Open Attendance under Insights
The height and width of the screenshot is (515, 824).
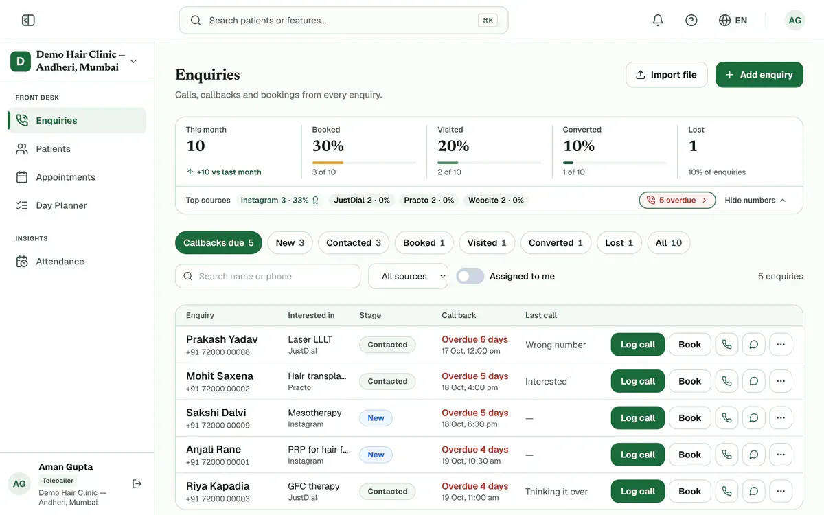[x=77, y=262]
